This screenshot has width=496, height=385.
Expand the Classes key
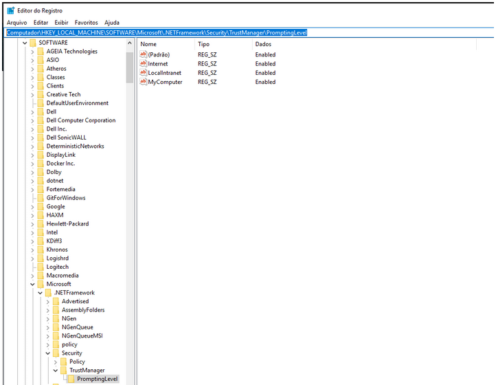coord(32,77)
